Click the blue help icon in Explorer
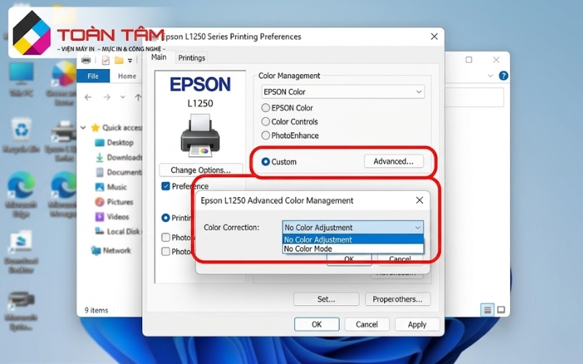 click(x=503, y=76)
